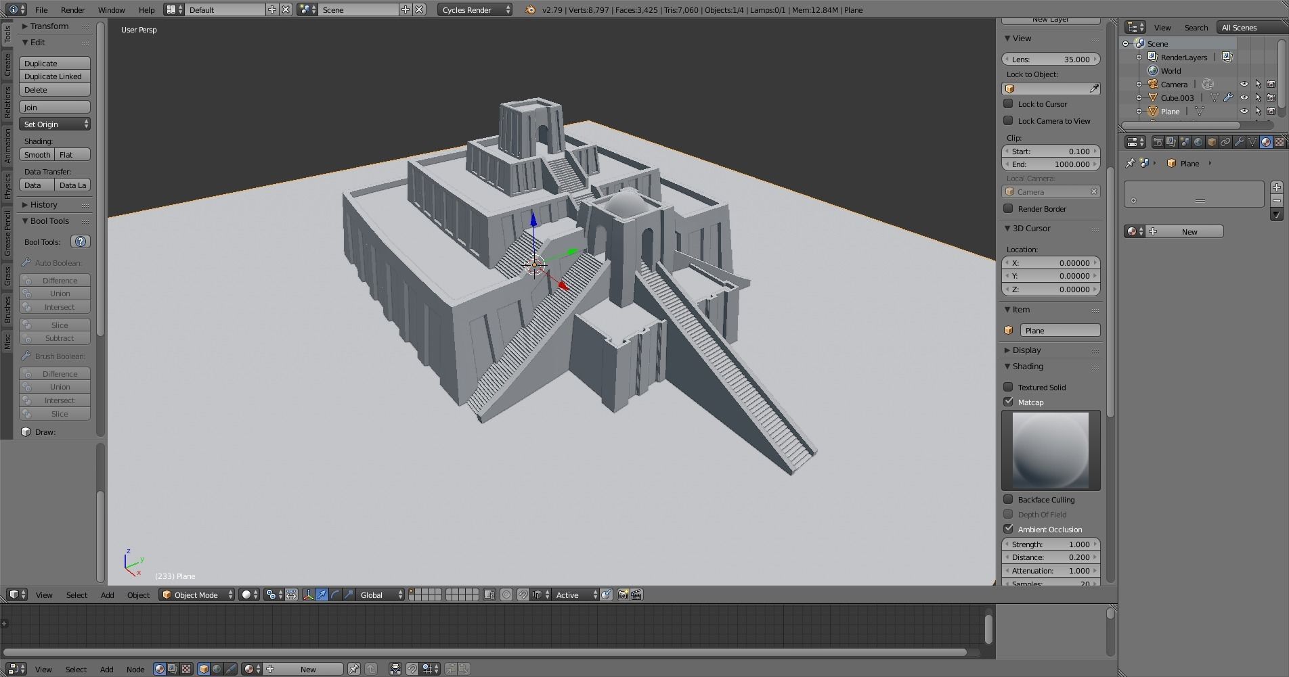Image resolution: width=1289 pixels, height=677 pixels.
Task: Open the Node menu in node editor
Action: 135,669
